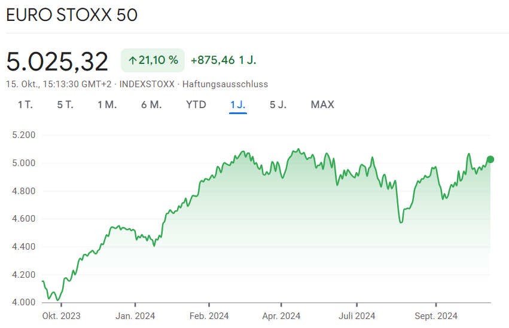Open the Haftungsausschluss link
This screenshot has height=328, width=509.
(225, 84)
